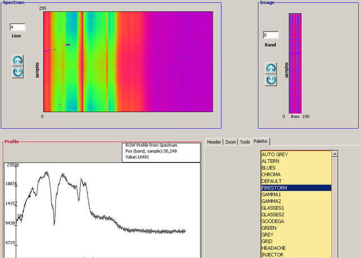Choose AUTO GREY palette

[x=296, y=154]
